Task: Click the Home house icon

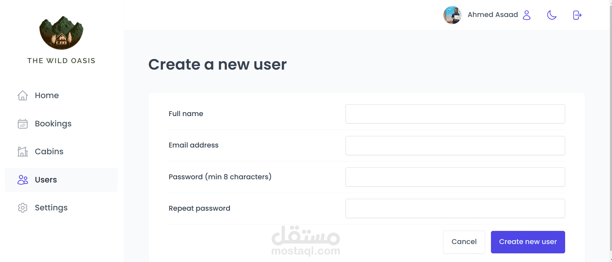Action: 22,95
